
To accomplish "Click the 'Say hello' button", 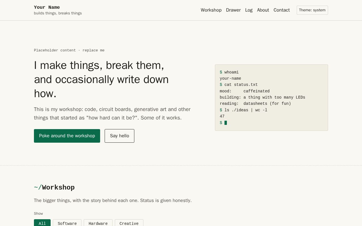I will tap(119, 136).
